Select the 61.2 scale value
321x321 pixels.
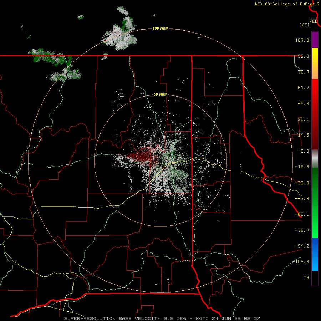point(304,88)
